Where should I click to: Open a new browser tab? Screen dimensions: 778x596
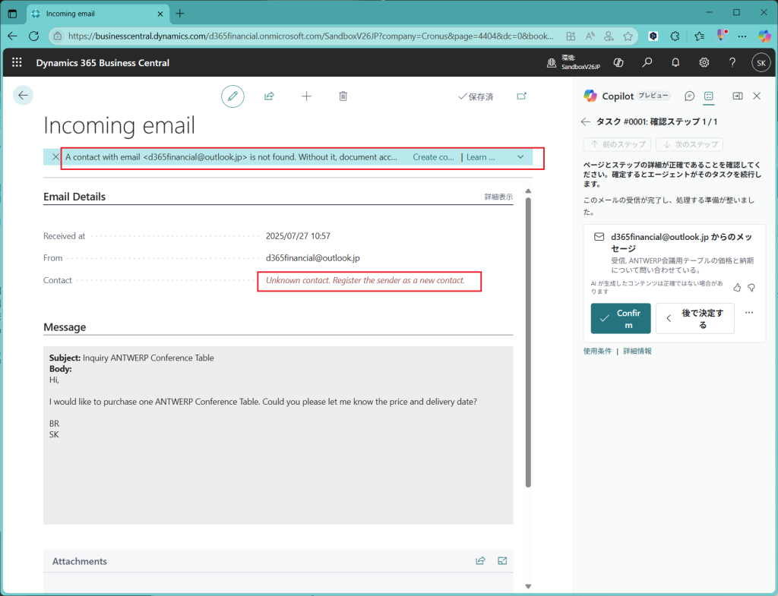180,14
